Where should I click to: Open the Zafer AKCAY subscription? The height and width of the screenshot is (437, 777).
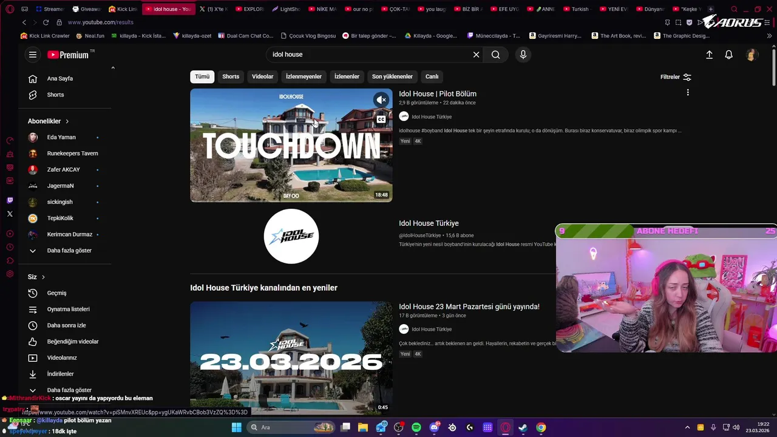pyautogui.click(x=65, y=170)
